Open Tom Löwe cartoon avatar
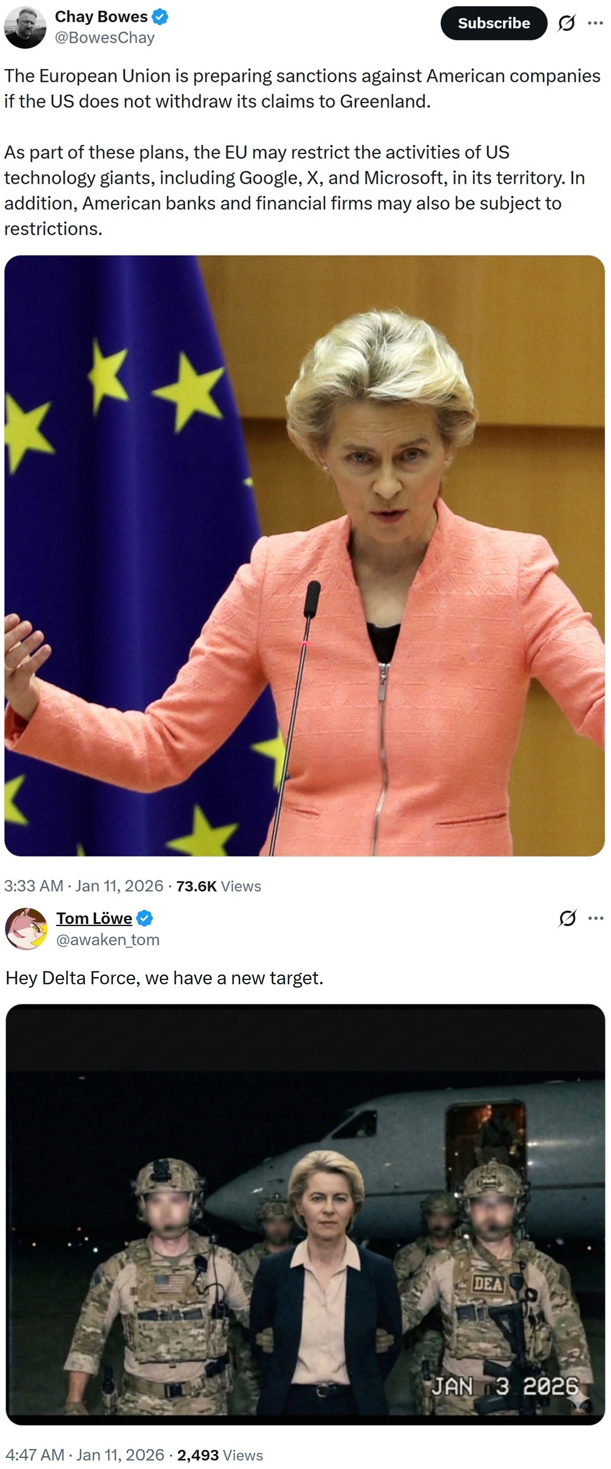 26,928
